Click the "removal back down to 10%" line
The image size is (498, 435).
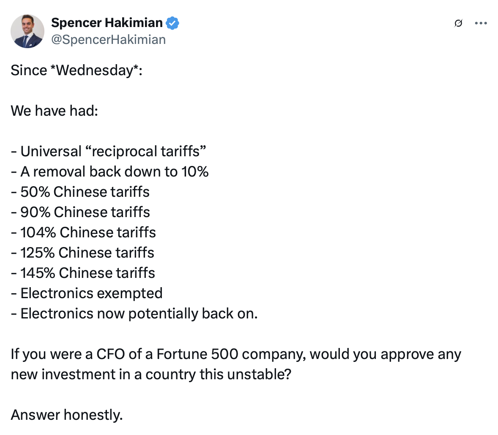(110, 171)
